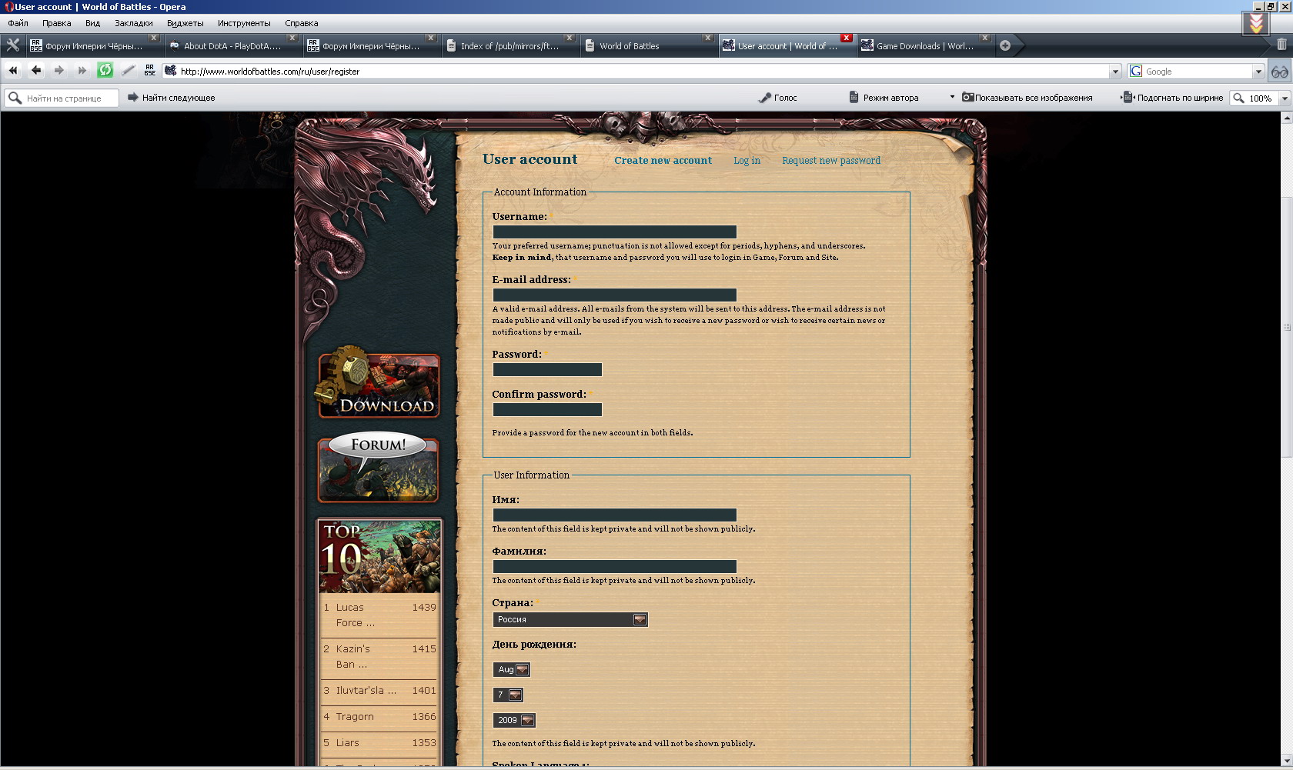The height and width of the screenshot is (770, 1293).
Task: Click the Request new password link
Action: [831, 160]
